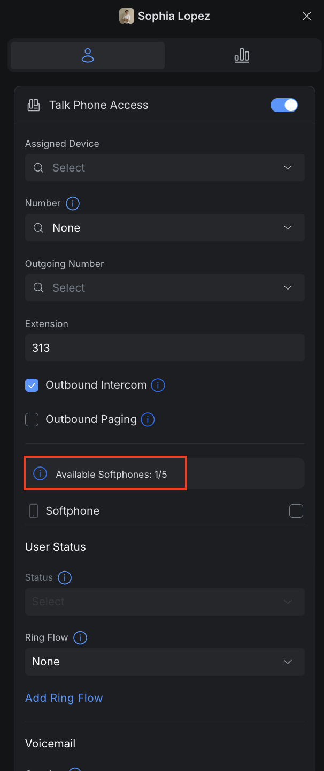This screenshot has width=324, height=771.
Task: Open the Ring Flow dropdown
Action: (x=288, y=662)
